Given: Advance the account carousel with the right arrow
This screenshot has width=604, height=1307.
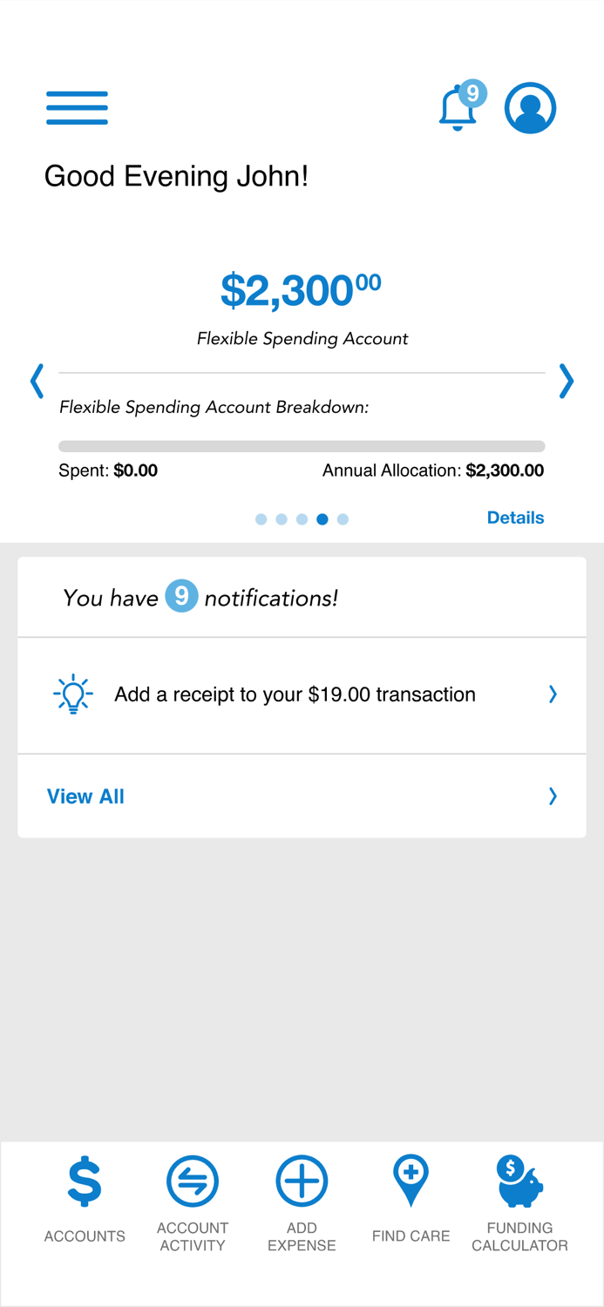Looking at the screenshot, I should click(567, 381).
